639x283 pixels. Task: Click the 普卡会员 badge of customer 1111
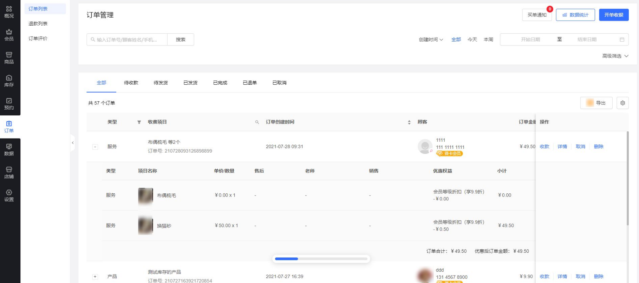450,154
